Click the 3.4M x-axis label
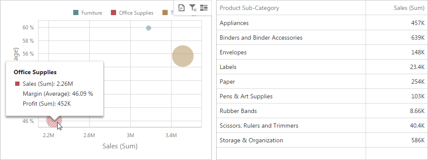 (x=171, y=135)
